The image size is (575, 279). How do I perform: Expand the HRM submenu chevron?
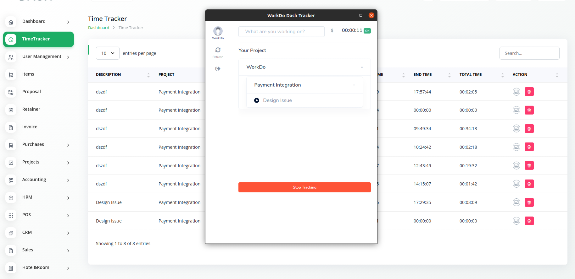(68, 198)
